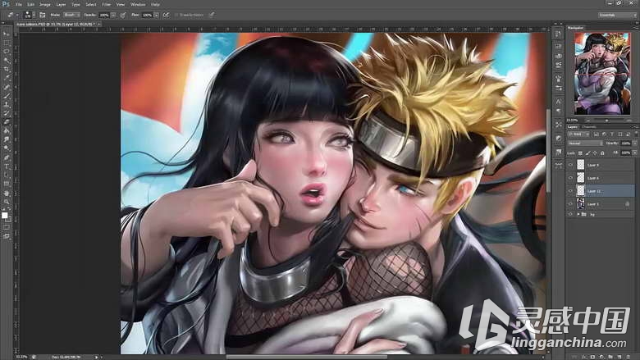640x360 pixels.
Task: Select the Healing Brush tool
Action: pos(6,87)
